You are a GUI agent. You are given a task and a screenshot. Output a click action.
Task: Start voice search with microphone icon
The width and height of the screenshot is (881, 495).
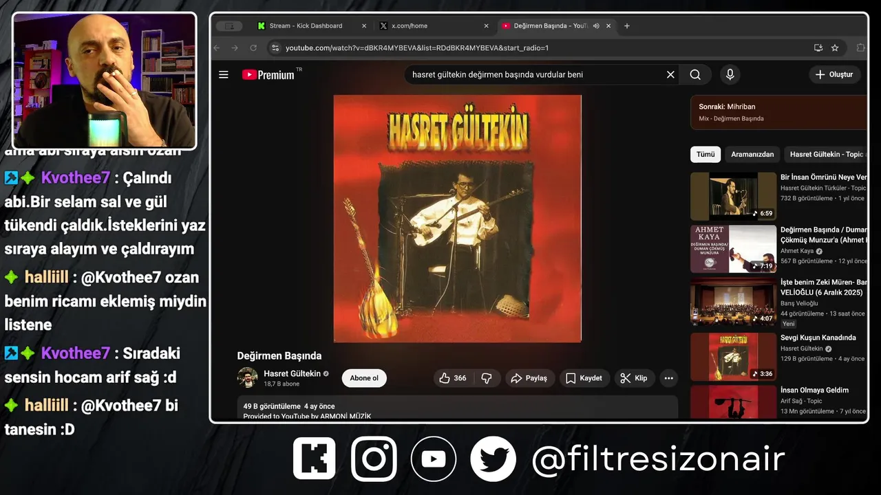(730, 74)
